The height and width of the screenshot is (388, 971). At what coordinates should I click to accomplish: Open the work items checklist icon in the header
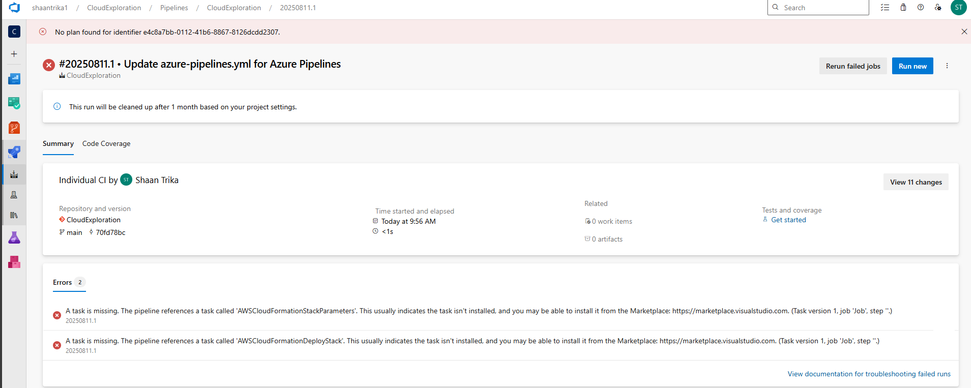[x=885, y=8]
